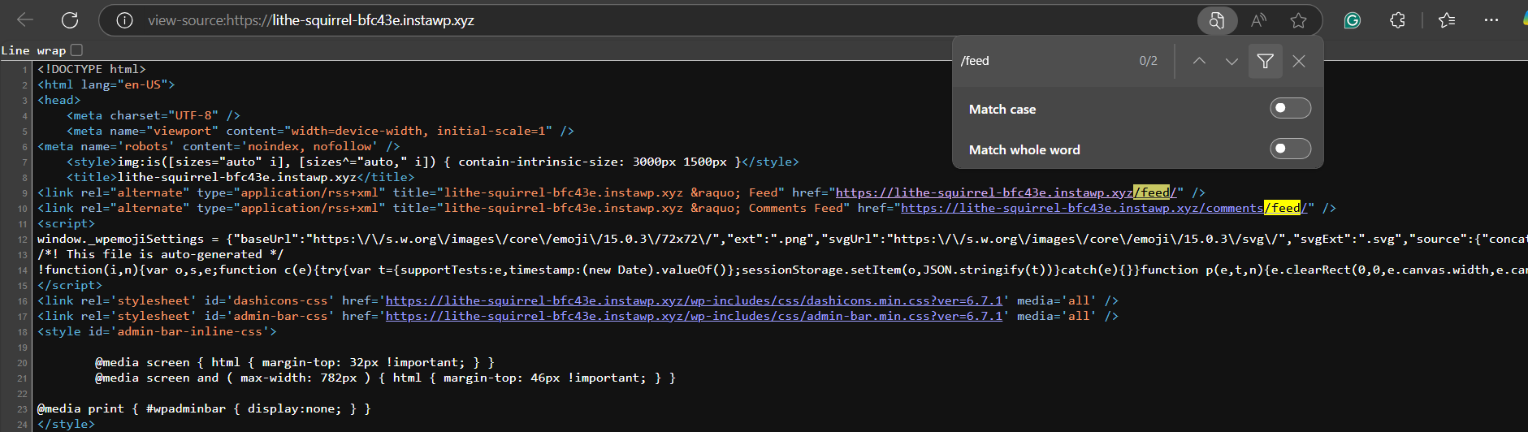This screenshot has height=432, width=1528.
Task: Click the find-on-page icon in address bar
Action: click(x=1217, y=20)
